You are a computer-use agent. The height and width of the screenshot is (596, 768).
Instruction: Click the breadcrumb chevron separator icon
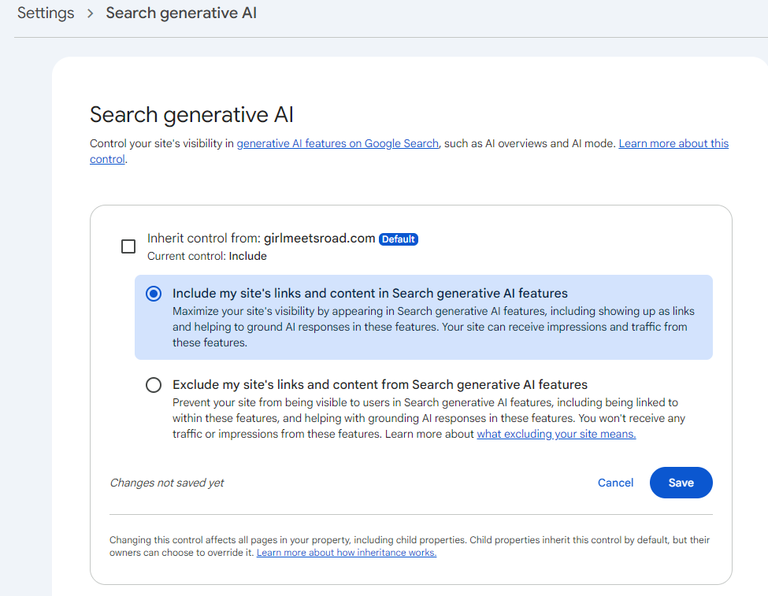tap(90, 13)
